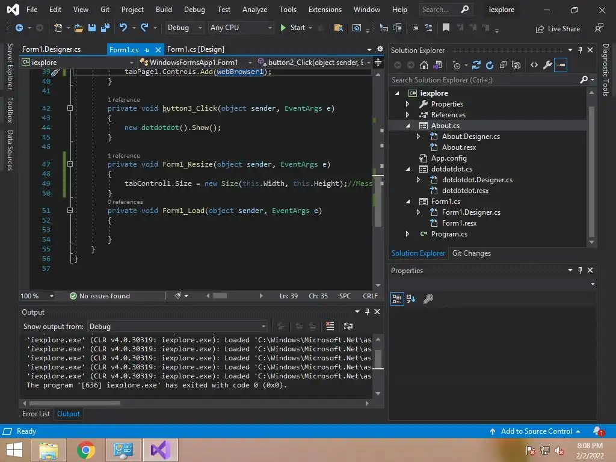Image resolution: width=616 pixels, height=462 pixels.
Task: Toggle Show All Files in Solution Explorer
Action: [x=516, y=65]
